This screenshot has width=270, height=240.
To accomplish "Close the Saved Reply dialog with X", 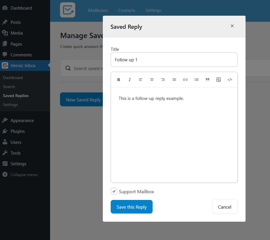I will 232,26.
